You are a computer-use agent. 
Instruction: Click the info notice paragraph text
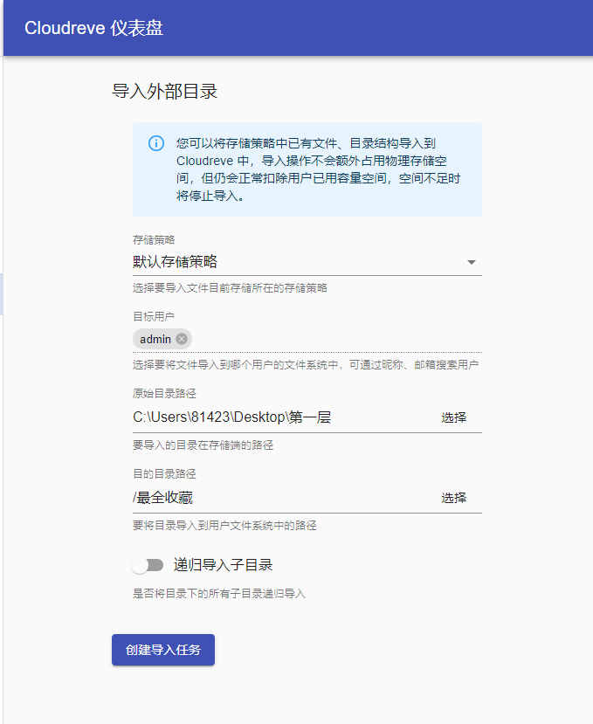coord(318,169)
